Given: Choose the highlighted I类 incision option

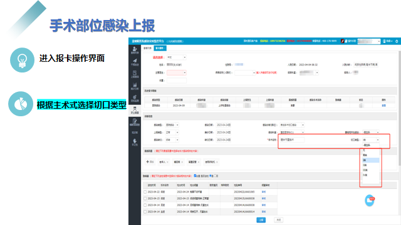Looking at the screenshot, I should tap(370, 160).
